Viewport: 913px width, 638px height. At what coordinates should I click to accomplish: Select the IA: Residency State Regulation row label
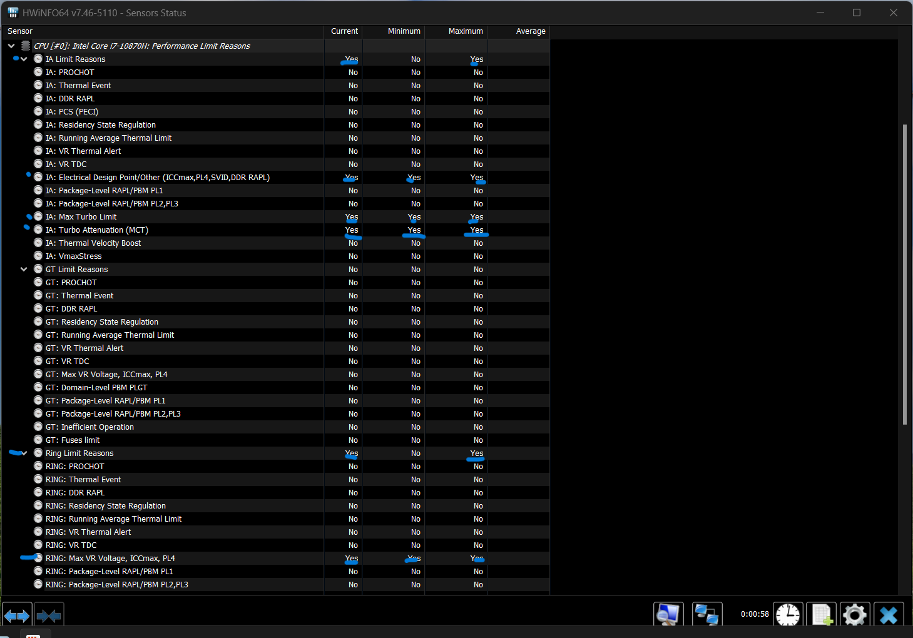101,124
